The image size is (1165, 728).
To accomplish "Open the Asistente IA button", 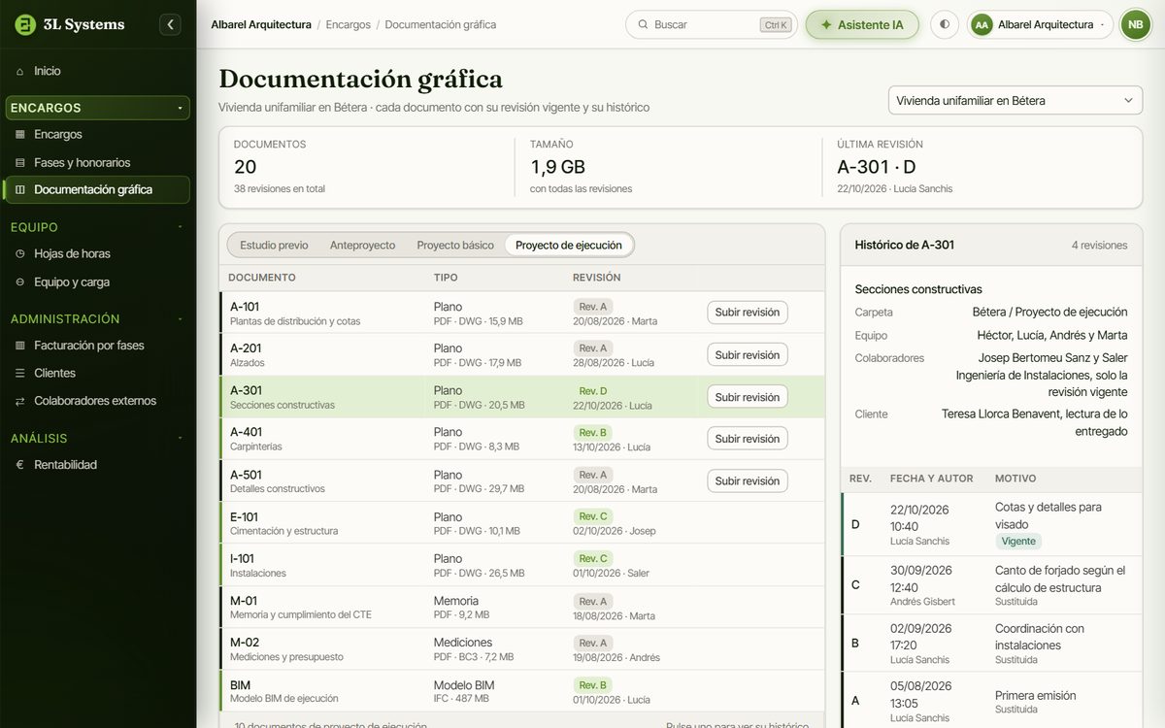I will (862, 24).
